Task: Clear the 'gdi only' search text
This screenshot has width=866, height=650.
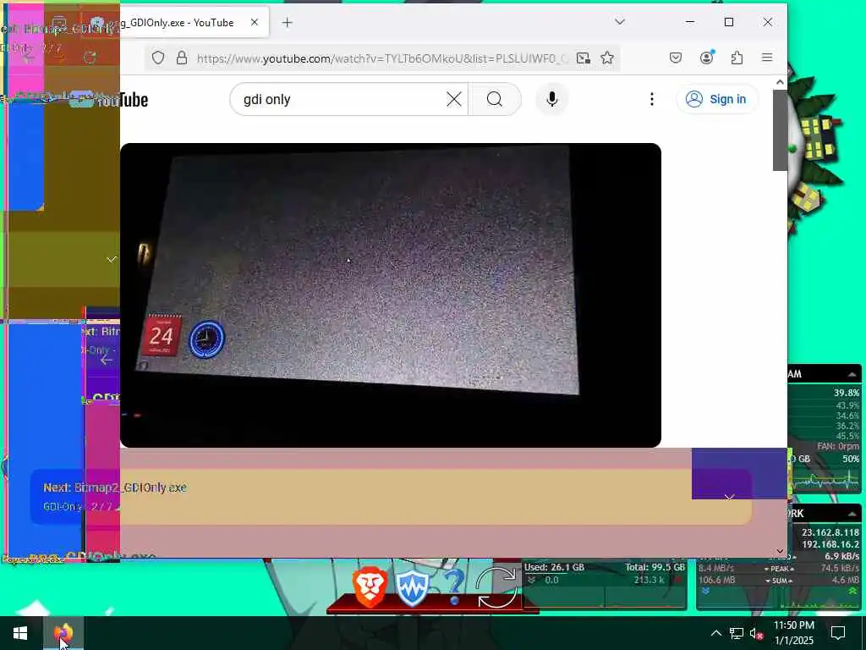Action: click(x=454, y=100)
